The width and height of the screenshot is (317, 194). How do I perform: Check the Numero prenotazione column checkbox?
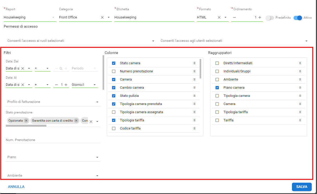coord(114,71)
